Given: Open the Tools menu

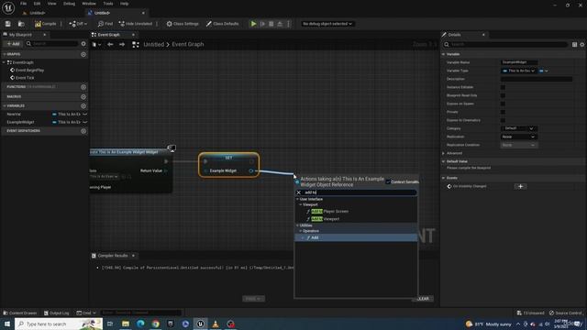Looking at the screenshot, I should pyautogui.click(x=108, y=4).
